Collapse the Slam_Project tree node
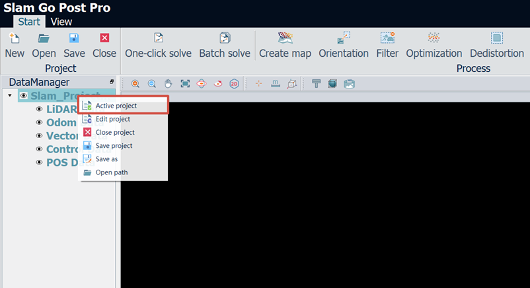The height and width of the screenshot is (288, 530). 10,96
